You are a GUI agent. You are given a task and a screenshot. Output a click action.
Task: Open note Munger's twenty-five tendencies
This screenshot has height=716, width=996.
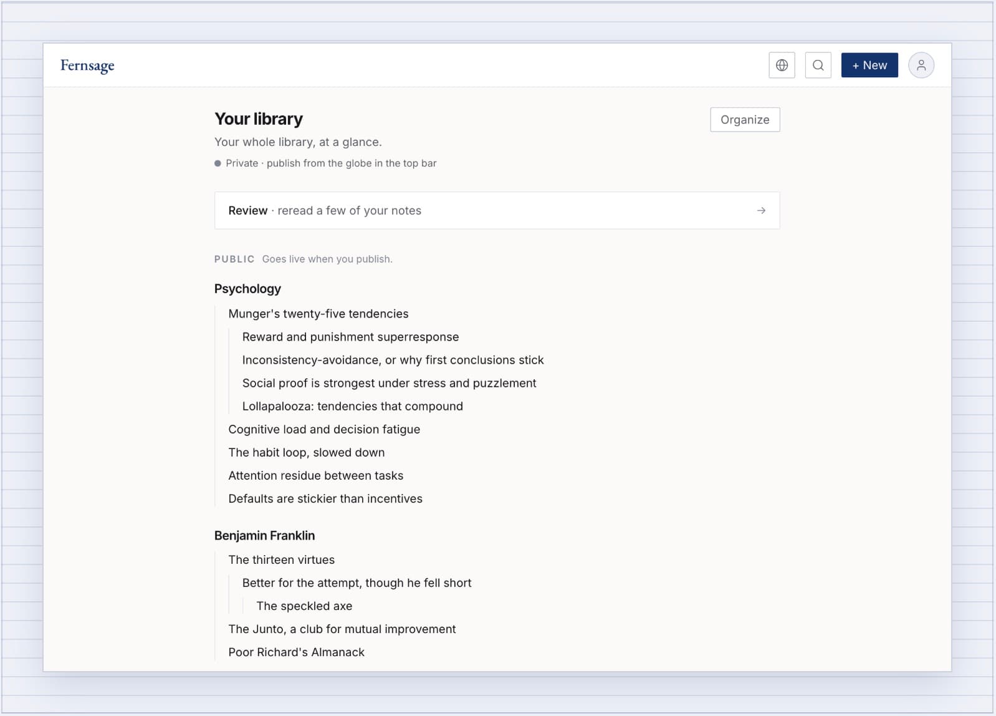[x=318, y=314]
